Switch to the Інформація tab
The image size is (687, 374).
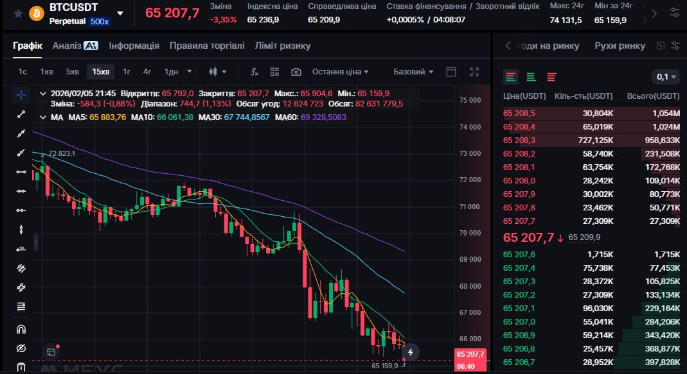(x=134, y=46)
